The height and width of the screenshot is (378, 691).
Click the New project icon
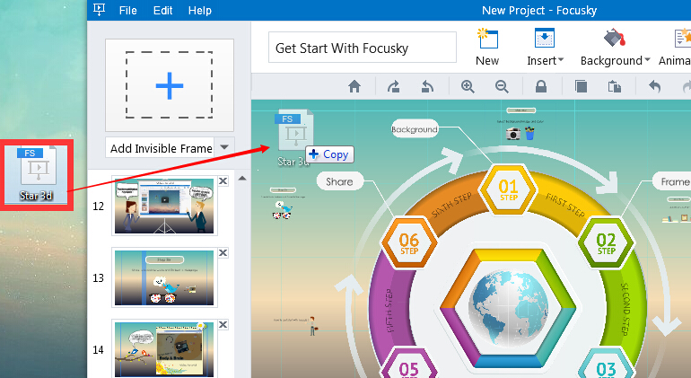487,39
